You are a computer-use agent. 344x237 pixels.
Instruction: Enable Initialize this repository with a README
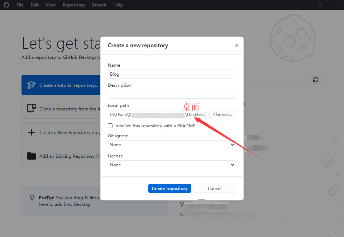pyautogui.click(x=110, y=126)
